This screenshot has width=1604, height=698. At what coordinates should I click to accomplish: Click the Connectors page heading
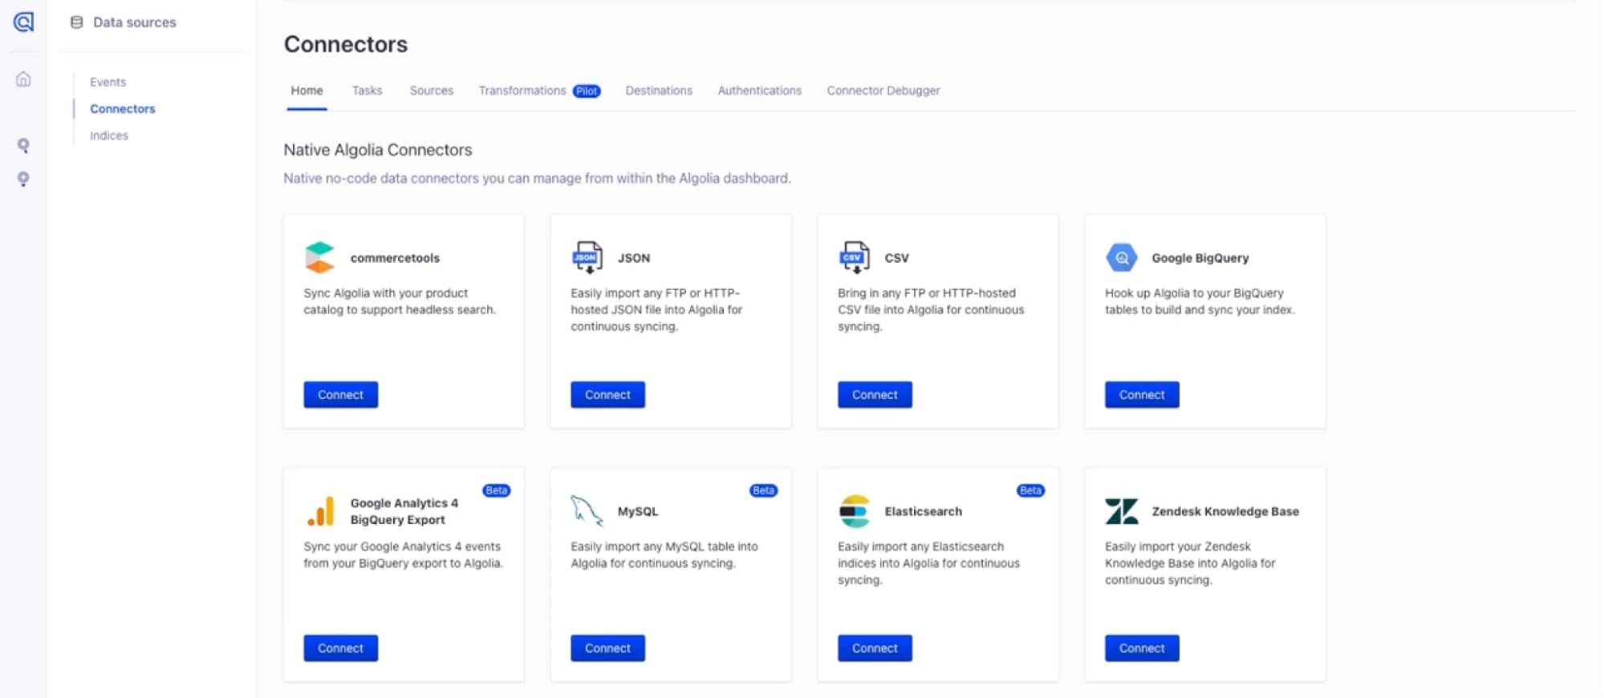(x=346, y=44)
